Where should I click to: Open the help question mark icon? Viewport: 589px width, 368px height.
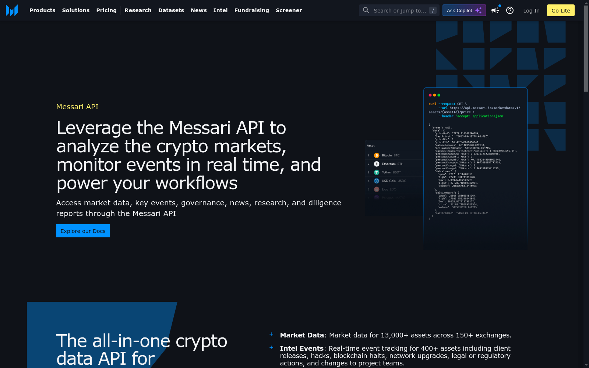tap(510, 10)
